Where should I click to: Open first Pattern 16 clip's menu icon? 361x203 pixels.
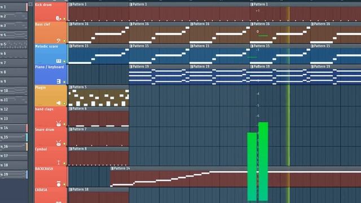click(x=71, y=24)
